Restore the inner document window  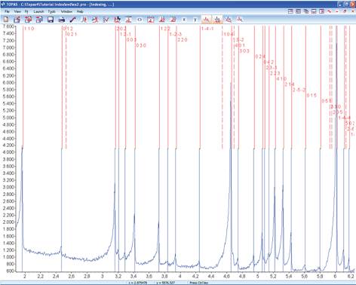point(345,11)
